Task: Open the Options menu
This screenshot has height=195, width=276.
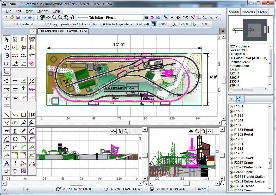Action: click(x=43, y=11)
